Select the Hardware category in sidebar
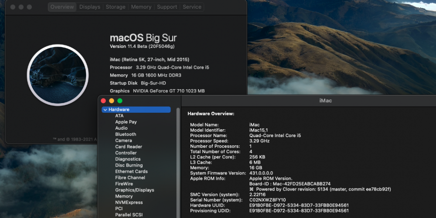 tap(136, 110)
